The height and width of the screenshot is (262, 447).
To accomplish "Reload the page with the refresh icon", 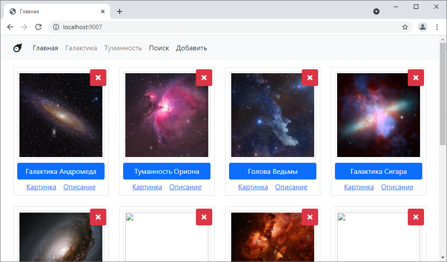I will (38, 27).
